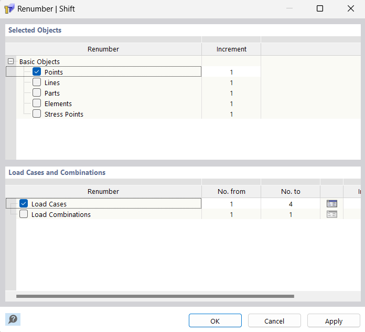Collapse the Basic Objects tree node
The image size is (365, 332).
[x=10, y=61]
